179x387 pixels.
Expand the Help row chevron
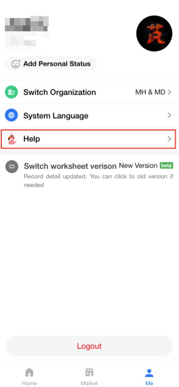pos(169,139)
